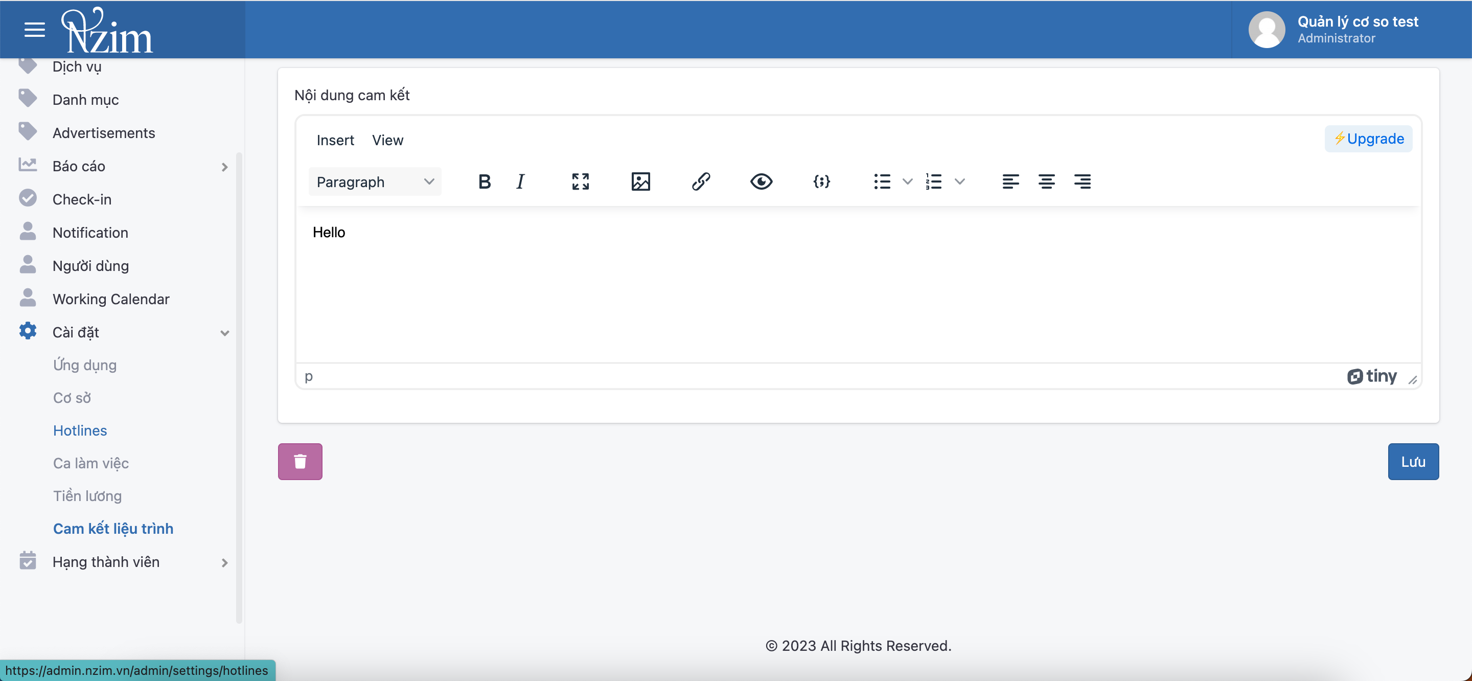Enter fullscreen editor mode

(580, 182)
